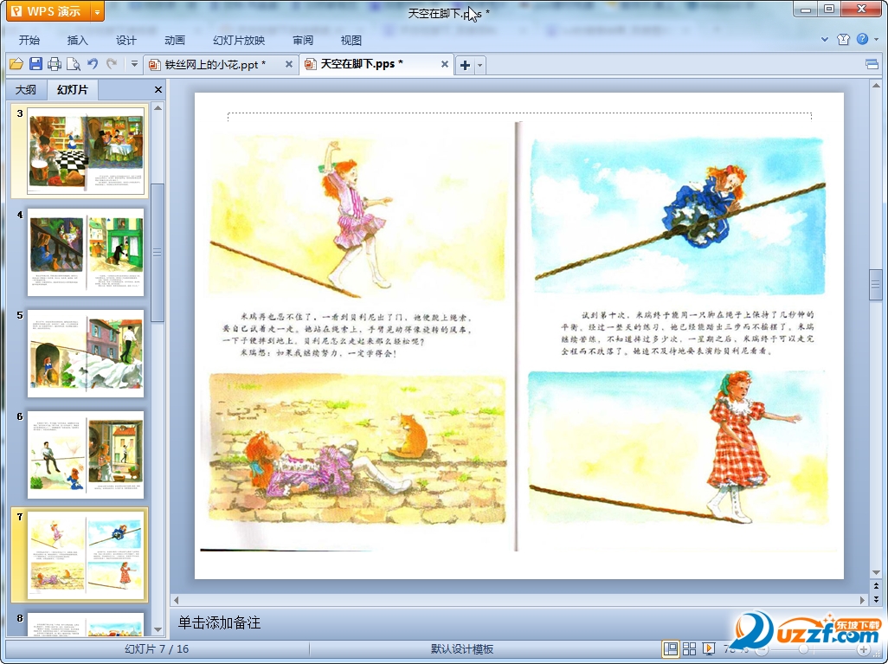Open the 审阅 menu tab
The image size is (888, 664).
[x=303, y=40]
